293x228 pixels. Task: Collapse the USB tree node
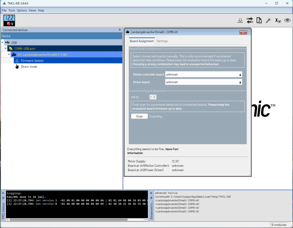pyautogui.click(x=2, y=42)
